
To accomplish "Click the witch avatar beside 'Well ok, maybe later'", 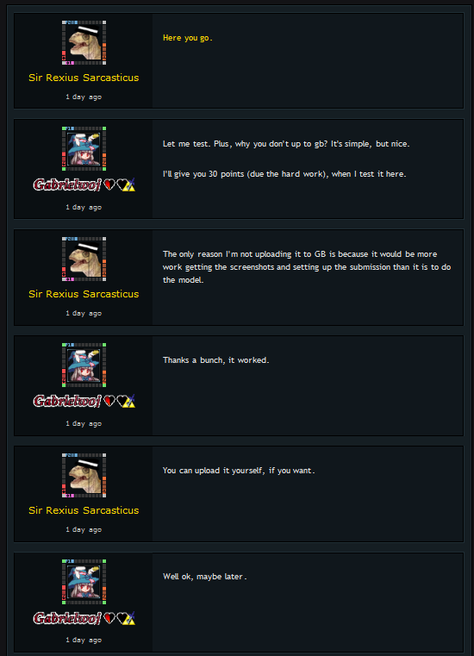I will click(84, 582).
